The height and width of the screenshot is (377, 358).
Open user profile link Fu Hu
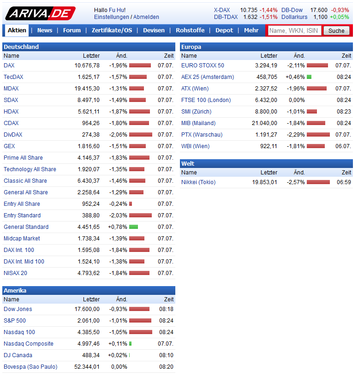tap(117, 10)
